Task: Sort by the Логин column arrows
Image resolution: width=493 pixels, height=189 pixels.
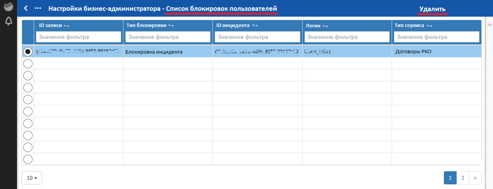Action: click(325, 26)
